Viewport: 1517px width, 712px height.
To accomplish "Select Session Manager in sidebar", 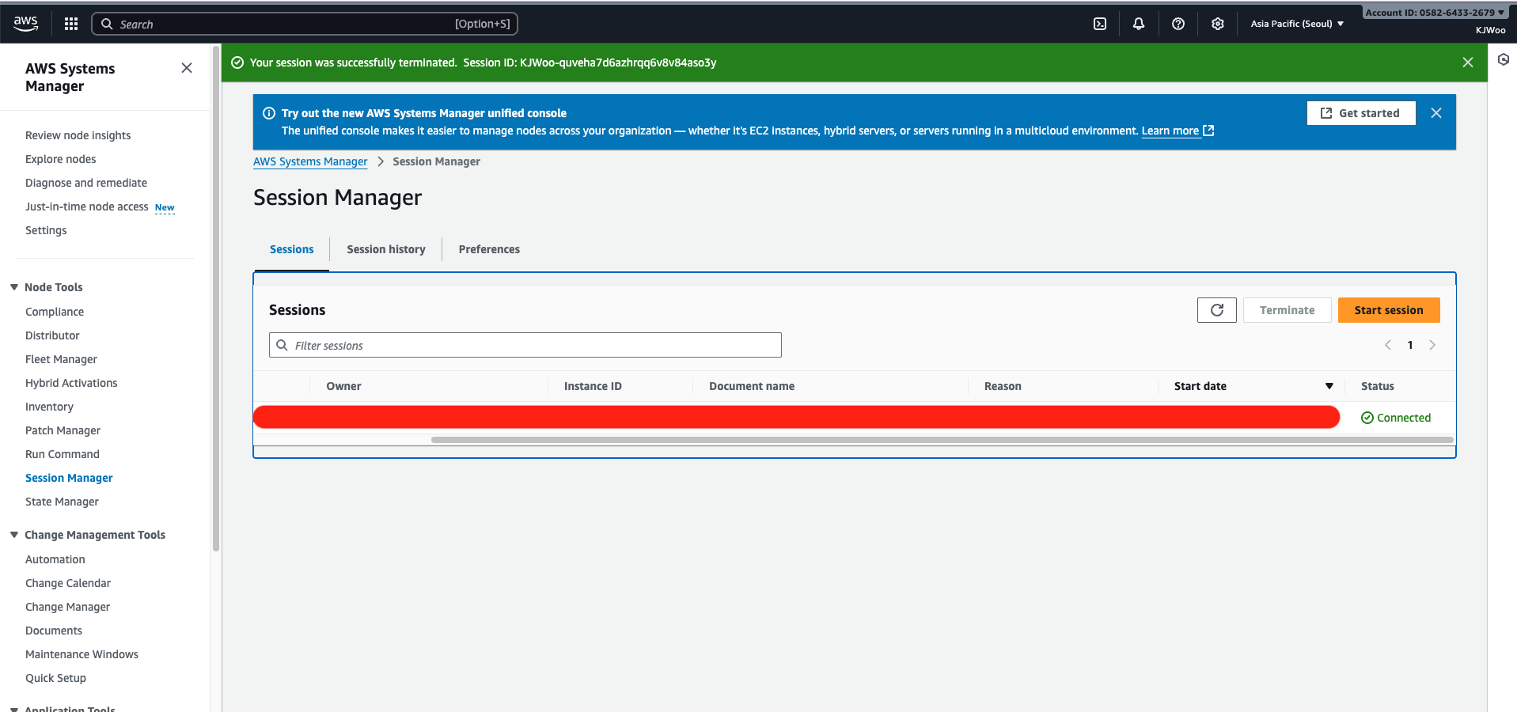I will [x=69, y=478].
